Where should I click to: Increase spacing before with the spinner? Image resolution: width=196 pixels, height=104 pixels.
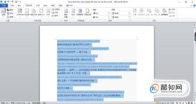pyautogui.click(x=129, y=13)
